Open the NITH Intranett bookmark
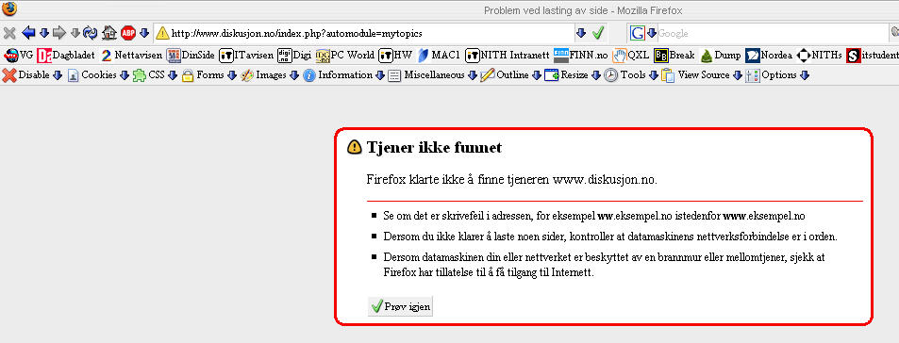Screen dimensions: 899x343 (508, 56)
